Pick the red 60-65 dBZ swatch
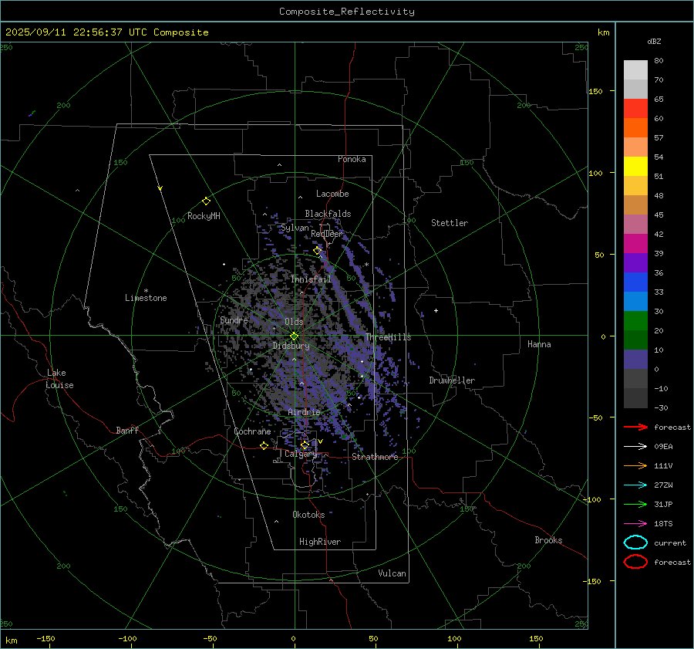 (x=635, y=109)
